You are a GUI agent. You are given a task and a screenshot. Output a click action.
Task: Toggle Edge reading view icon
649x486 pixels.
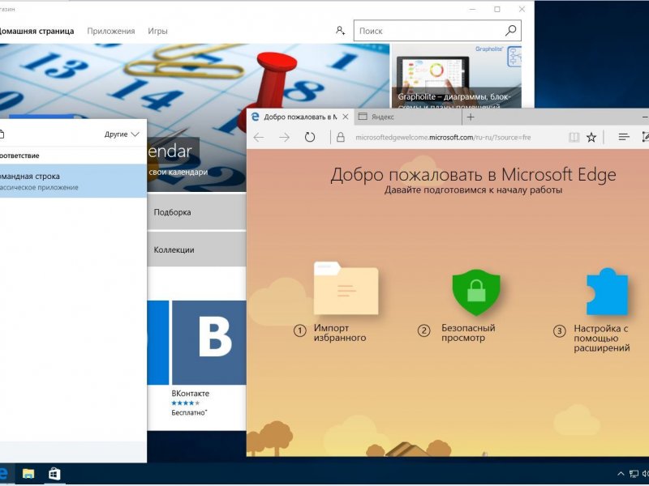point(574,137)
